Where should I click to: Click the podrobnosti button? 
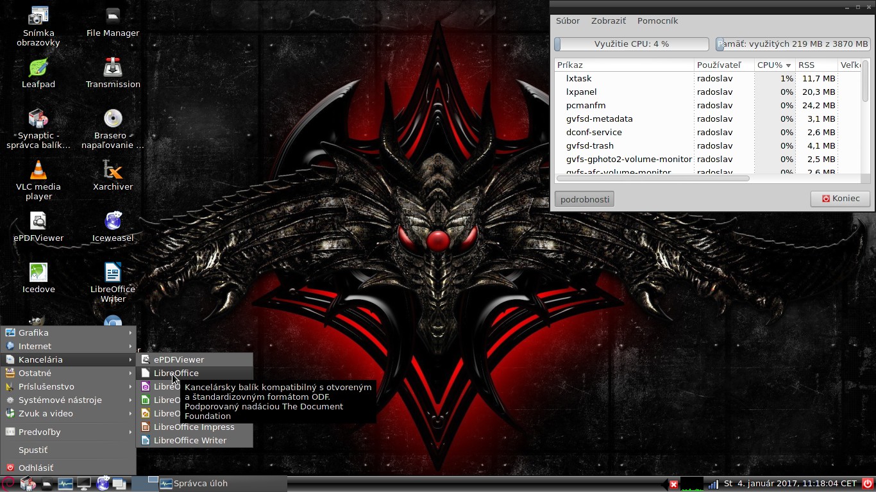coord(585,199)
